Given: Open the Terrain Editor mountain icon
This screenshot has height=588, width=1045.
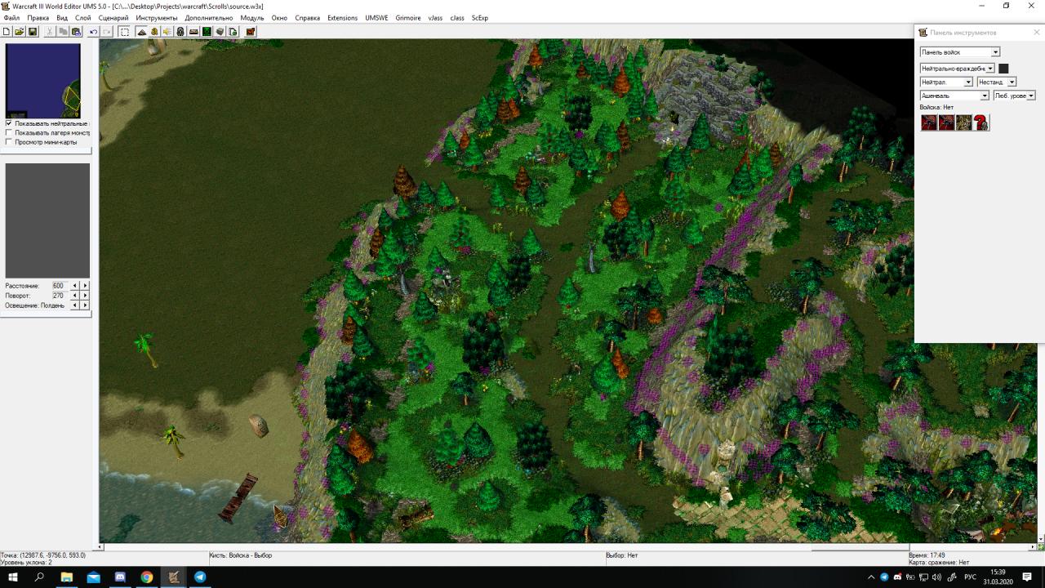Looking at the screenshot, I should pyautogui.click(x=141, y=32).
